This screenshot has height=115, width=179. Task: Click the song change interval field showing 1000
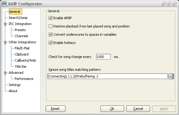104,57
